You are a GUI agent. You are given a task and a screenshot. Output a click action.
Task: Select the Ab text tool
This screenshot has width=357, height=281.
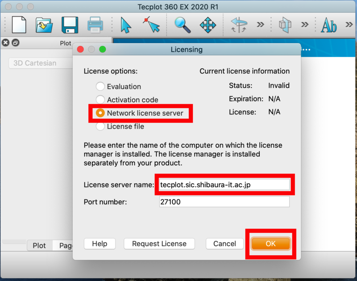[x=328, y=25]
